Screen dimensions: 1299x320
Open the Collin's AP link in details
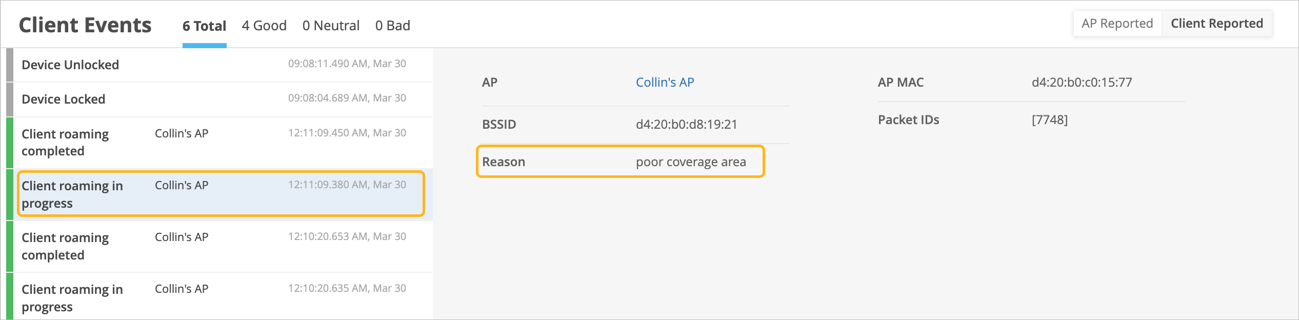[x=665, y=83]
